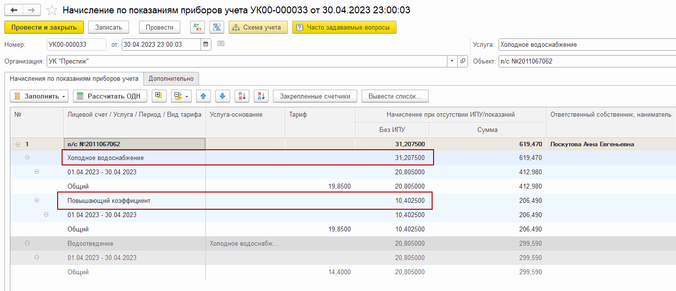The image size is (676, 291).
Task: Click the expand-all groups icon in the table toolbar
Action: [x=159, y=96]
